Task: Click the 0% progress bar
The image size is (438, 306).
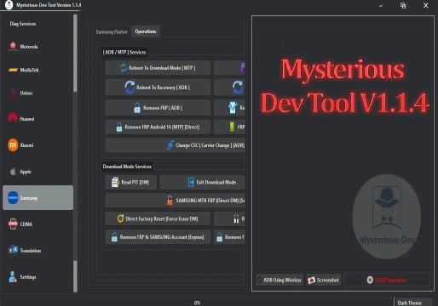Action: point(197,303)
